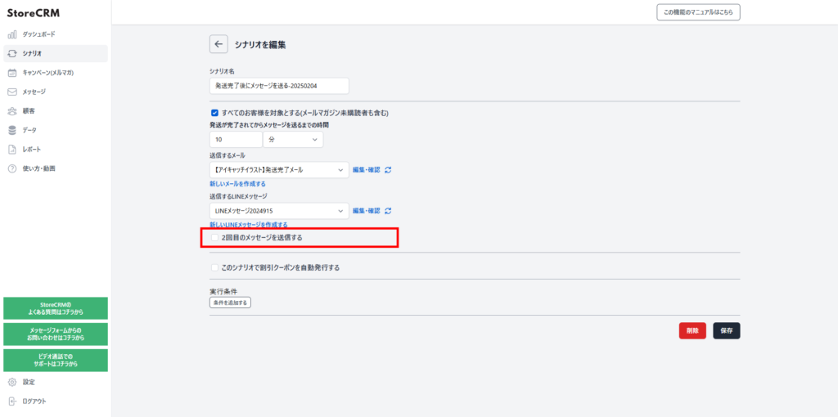
Task: Click StoreCRMのよくある質問はコチラから button
Action: 56,308
